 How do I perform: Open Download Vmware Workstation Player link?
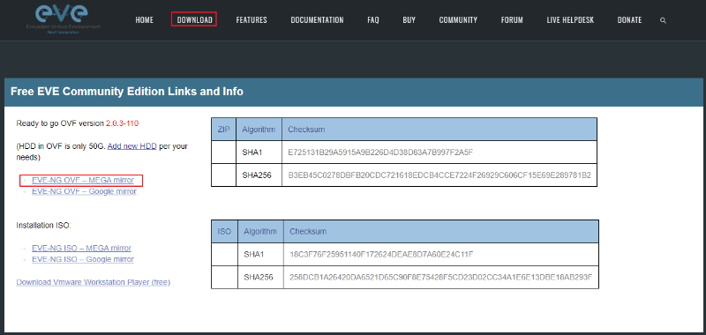coord(94,282)
